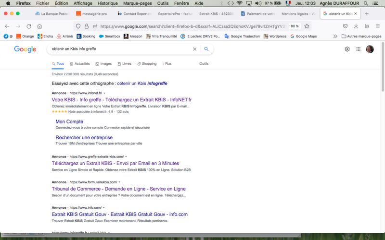The height and width of the screenshot is (240, 385).
Task: Open the Google Maps bookmark
Action: coord(304,36)
